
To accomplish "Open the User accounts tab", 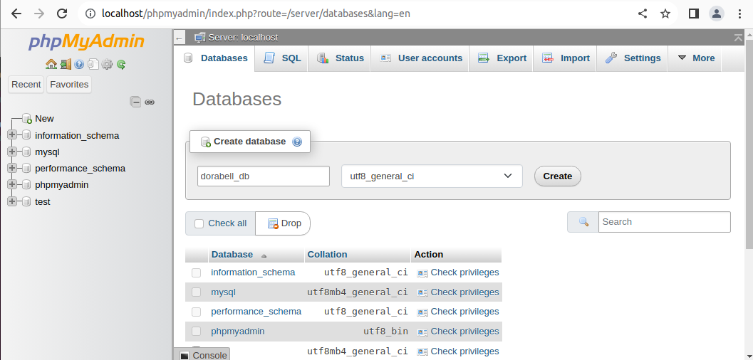I will 421,58.
